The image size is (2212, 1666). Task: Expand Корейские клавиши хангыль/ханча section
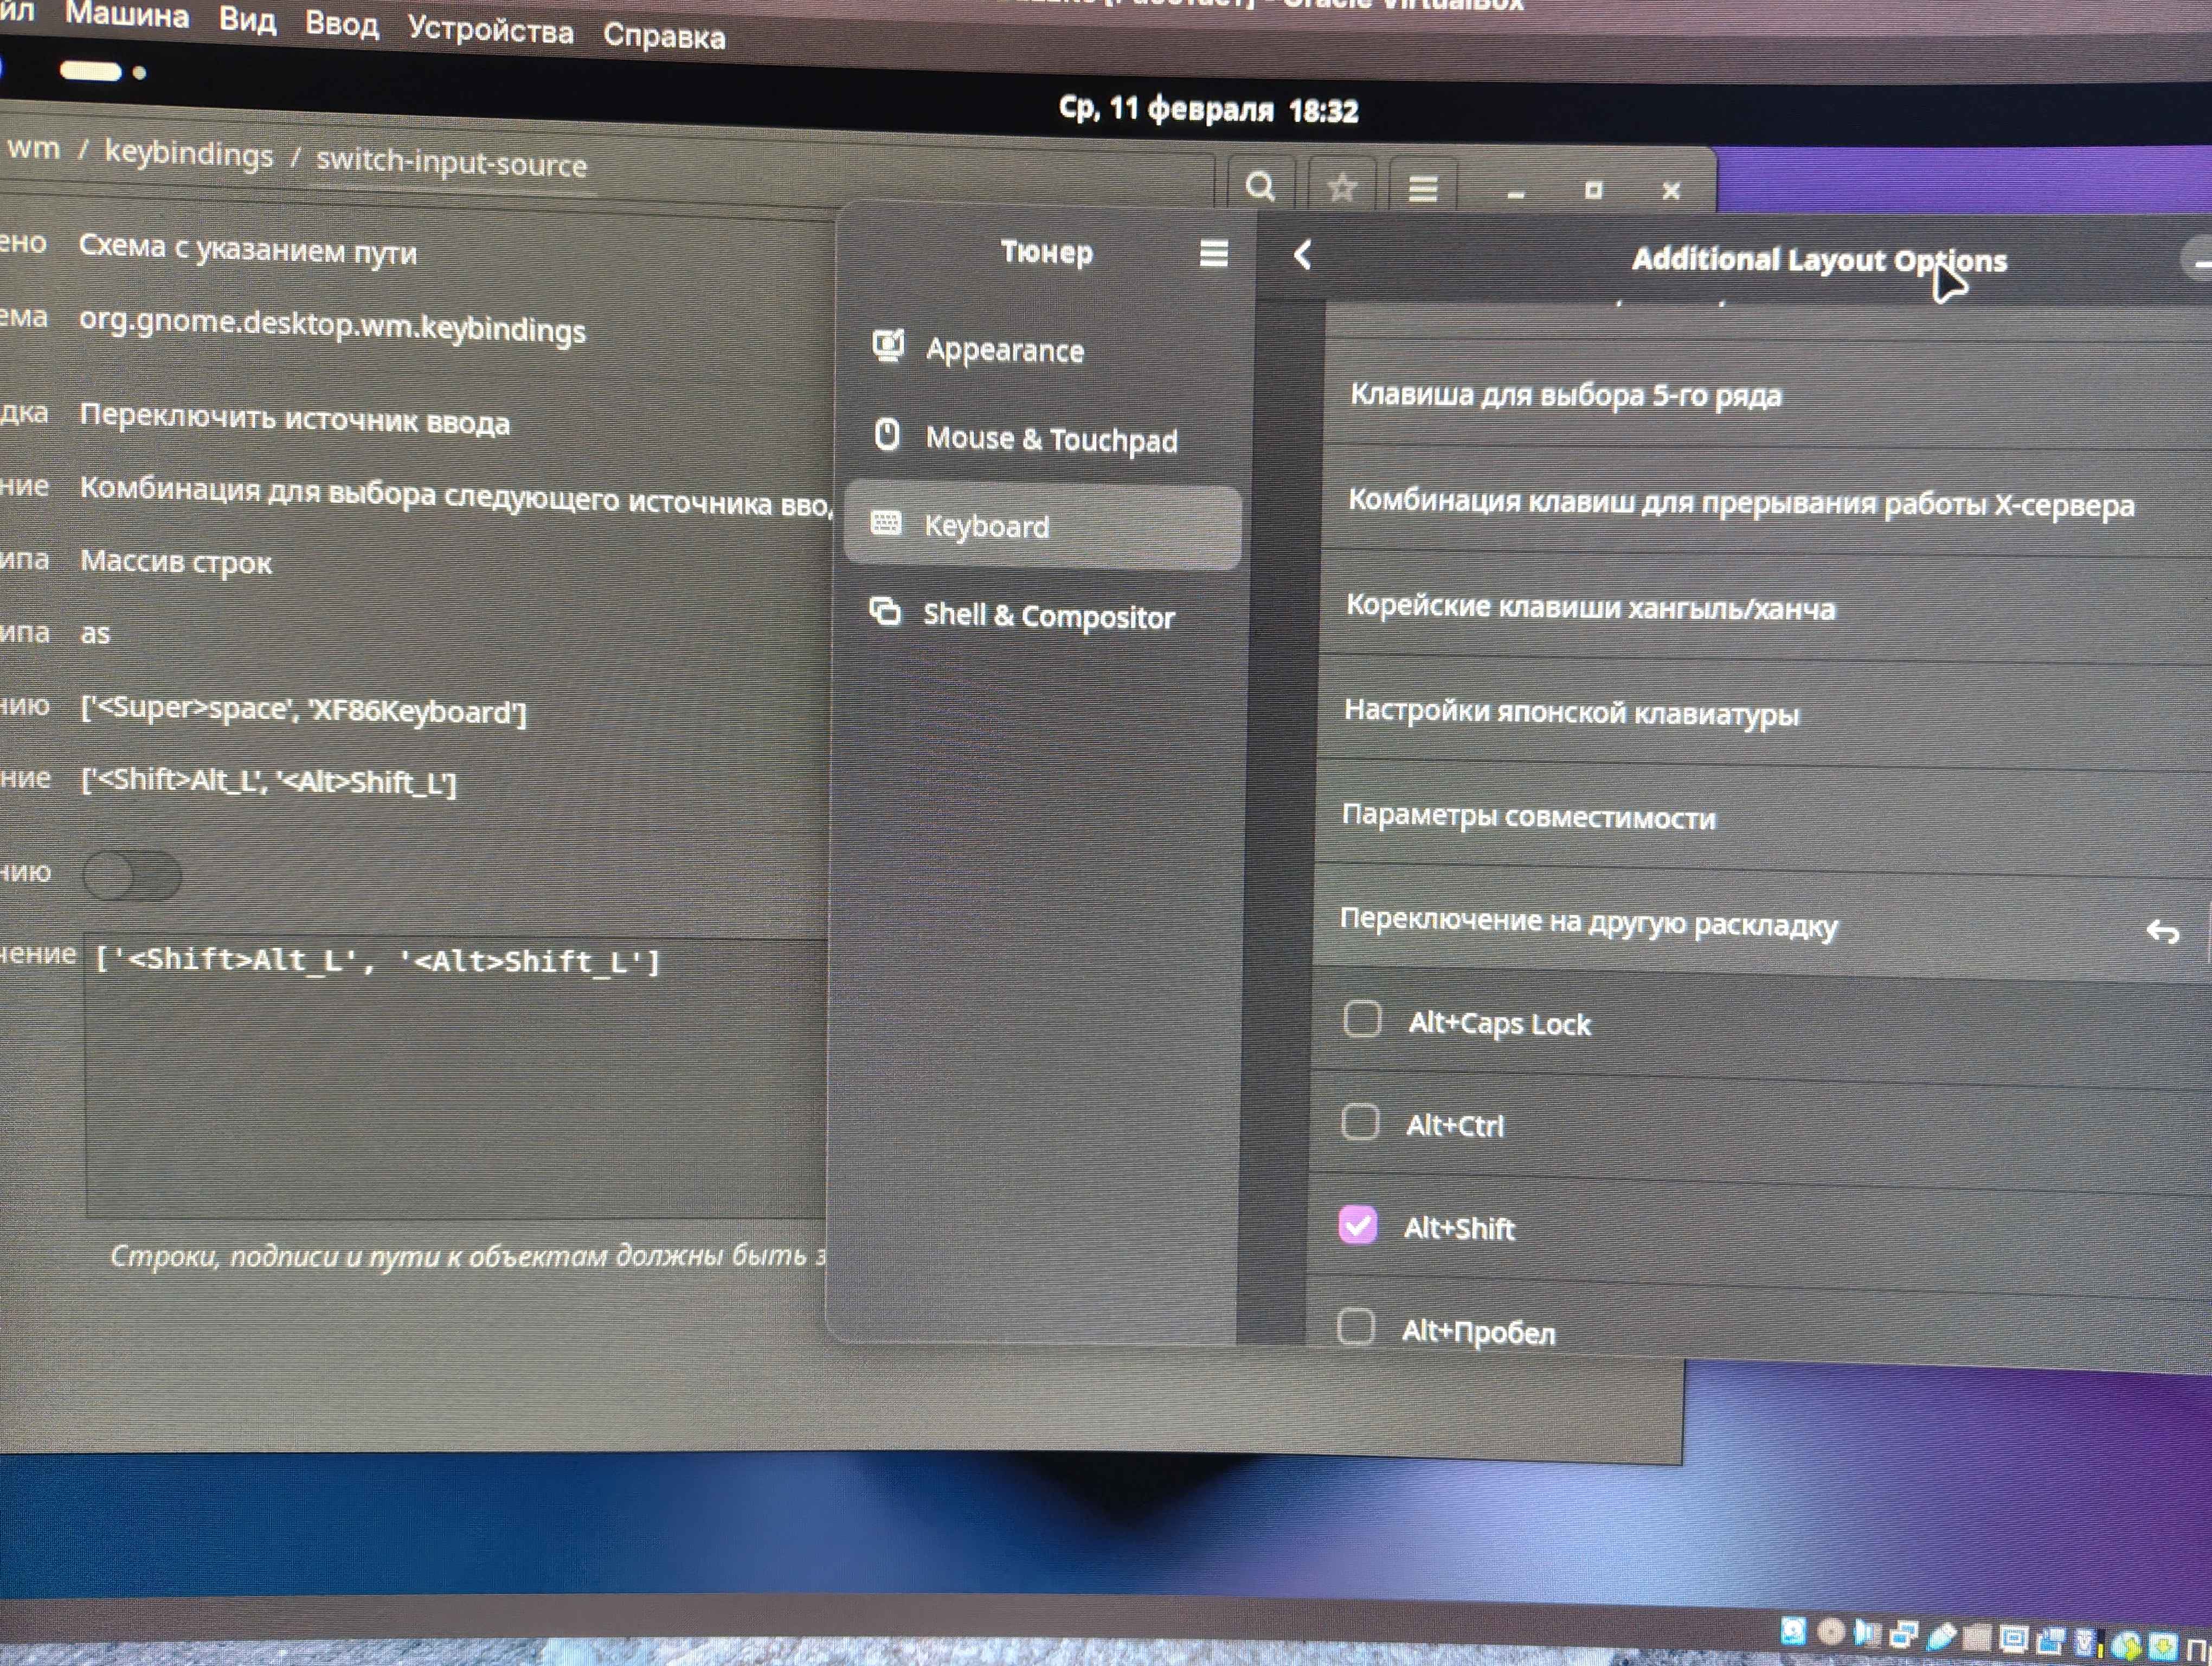click(x=1590, y=607)
